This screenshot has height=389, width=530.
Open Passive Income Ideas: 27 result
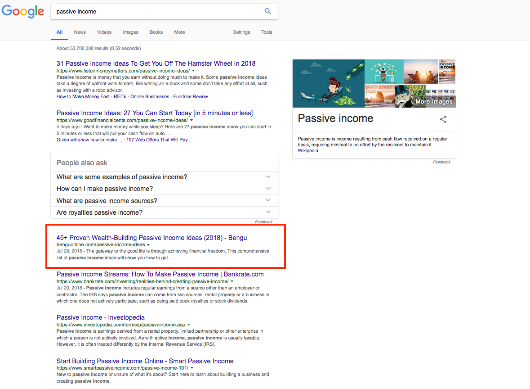(x=155, y=113)
